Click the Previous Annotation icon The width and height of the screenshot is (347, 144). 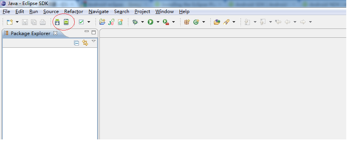point(263,22)
